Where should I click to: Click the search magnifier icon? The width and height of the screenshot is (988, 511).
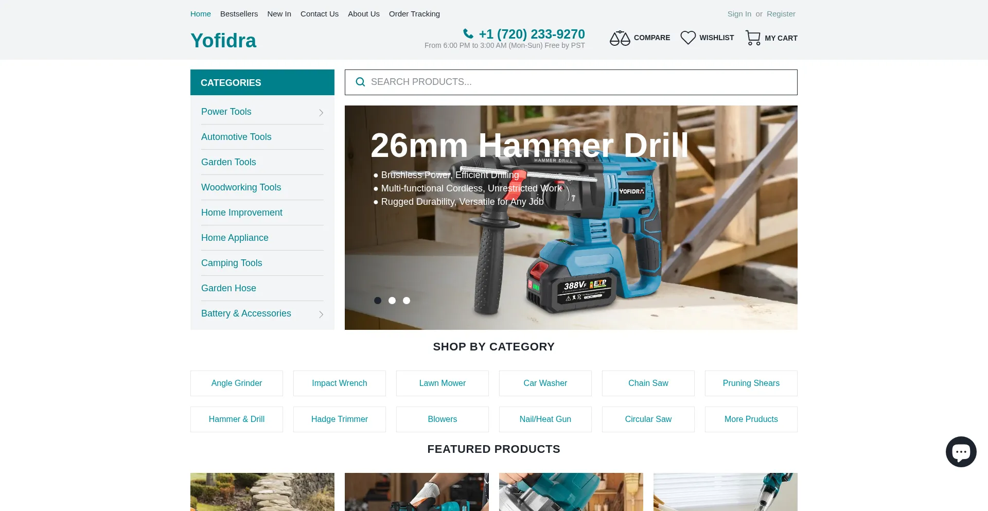point(360,82)
